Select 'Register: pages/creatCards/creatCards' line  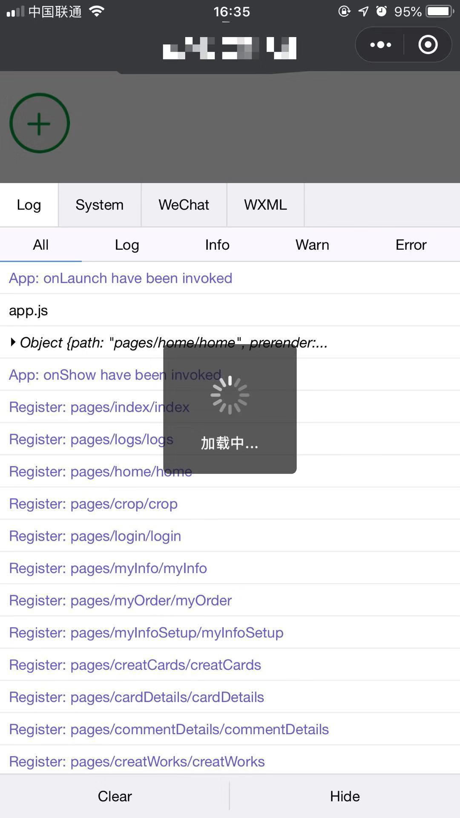click(230, 665)
